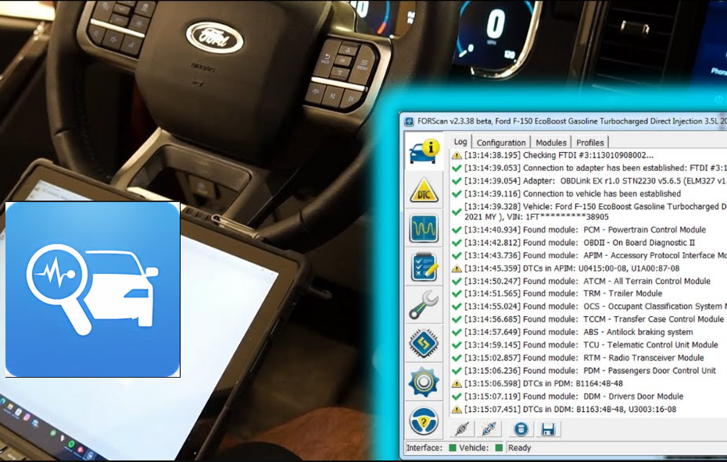727x462 pixels.
Task: Open the Tests checklist section
Action: pos(424,267)
